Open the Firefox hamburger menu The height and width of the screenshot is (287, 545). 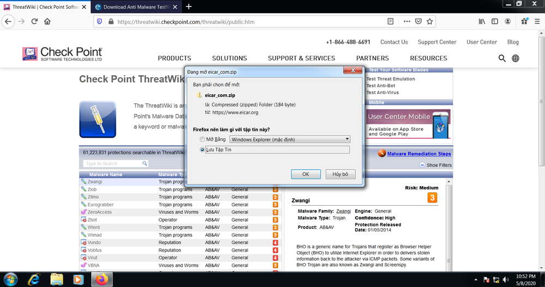[x=537, y=22]
